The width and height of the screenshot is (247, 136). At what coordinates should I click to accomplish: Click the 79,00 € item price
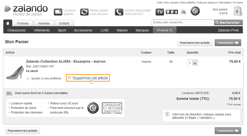(235, 62)
